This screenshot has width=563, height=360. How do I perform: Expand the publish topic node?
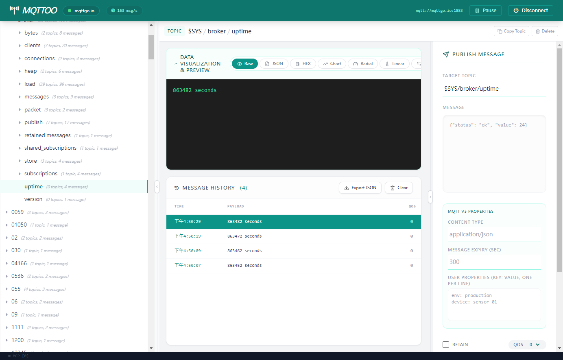click(x=20, y=122)
